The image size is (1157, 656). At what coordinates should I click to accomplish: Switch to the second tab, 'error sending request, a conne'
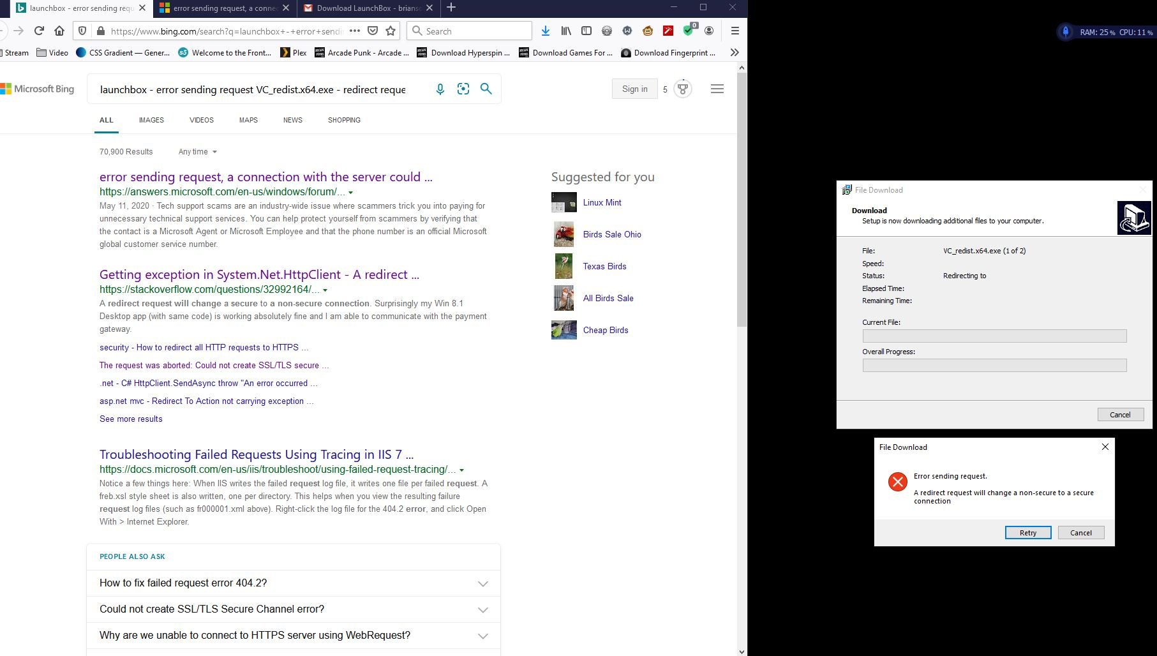click(x=225, y=8)
